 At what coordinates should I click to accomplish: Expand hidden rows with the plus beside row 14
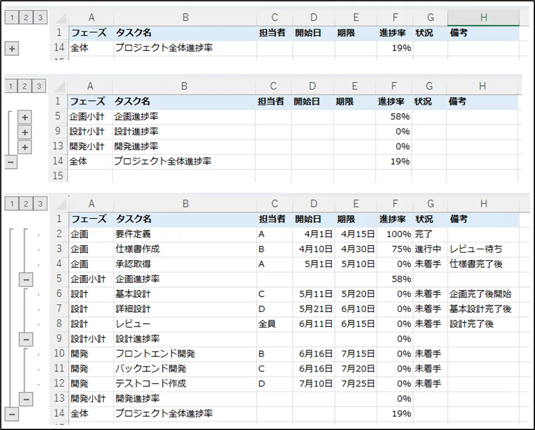(x=12, y=48)
